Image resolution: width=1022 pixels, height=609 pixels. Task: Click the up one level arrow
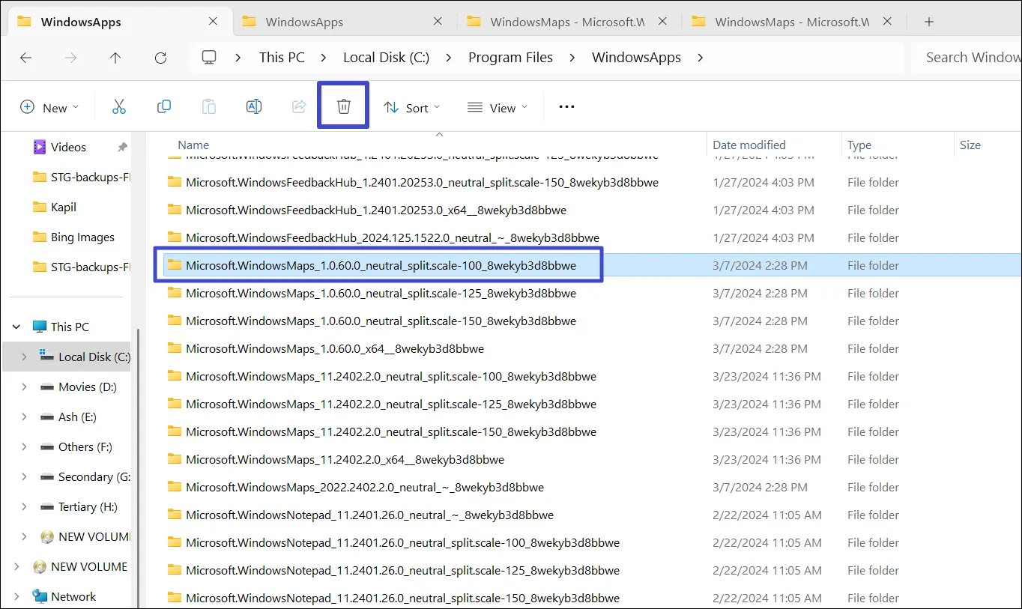tap(115, 58)
